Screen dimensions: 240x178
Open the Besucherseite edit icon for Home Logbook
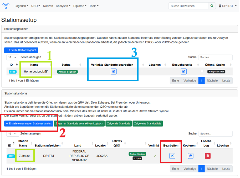point(183,71)
